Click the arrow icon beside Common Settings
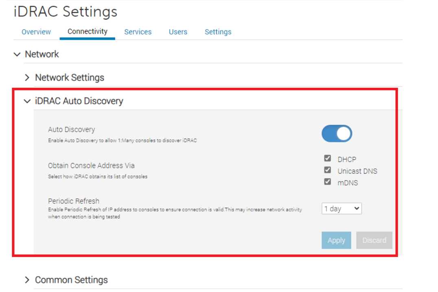The height and width of the screenshot is (292, 438). 27,280
